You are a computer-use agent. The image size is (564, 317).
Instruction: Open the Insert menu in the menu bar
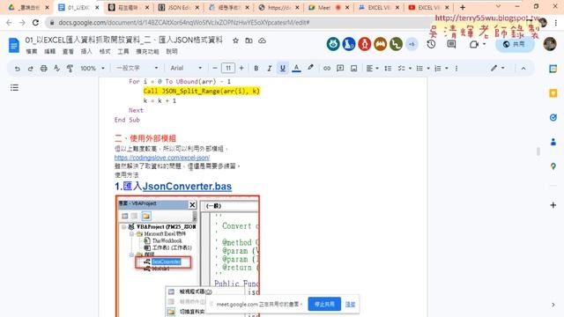click(86, 51)
